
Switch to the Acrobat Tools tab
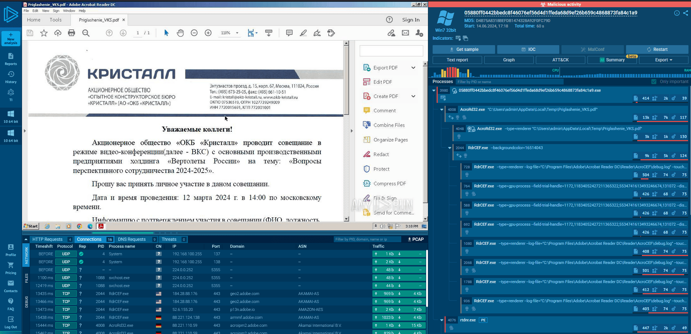pyautogui.click(x=56, y=20)
